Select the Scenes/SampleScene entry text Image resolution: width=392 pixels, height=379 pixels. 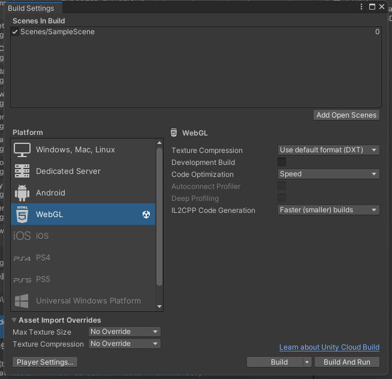click(x=58, y=32)
